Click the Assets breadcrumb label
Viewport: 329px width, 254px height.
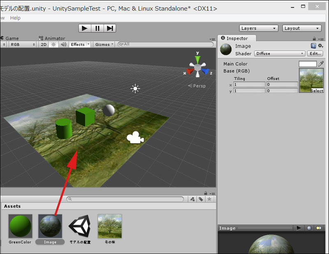pos(12,206)
